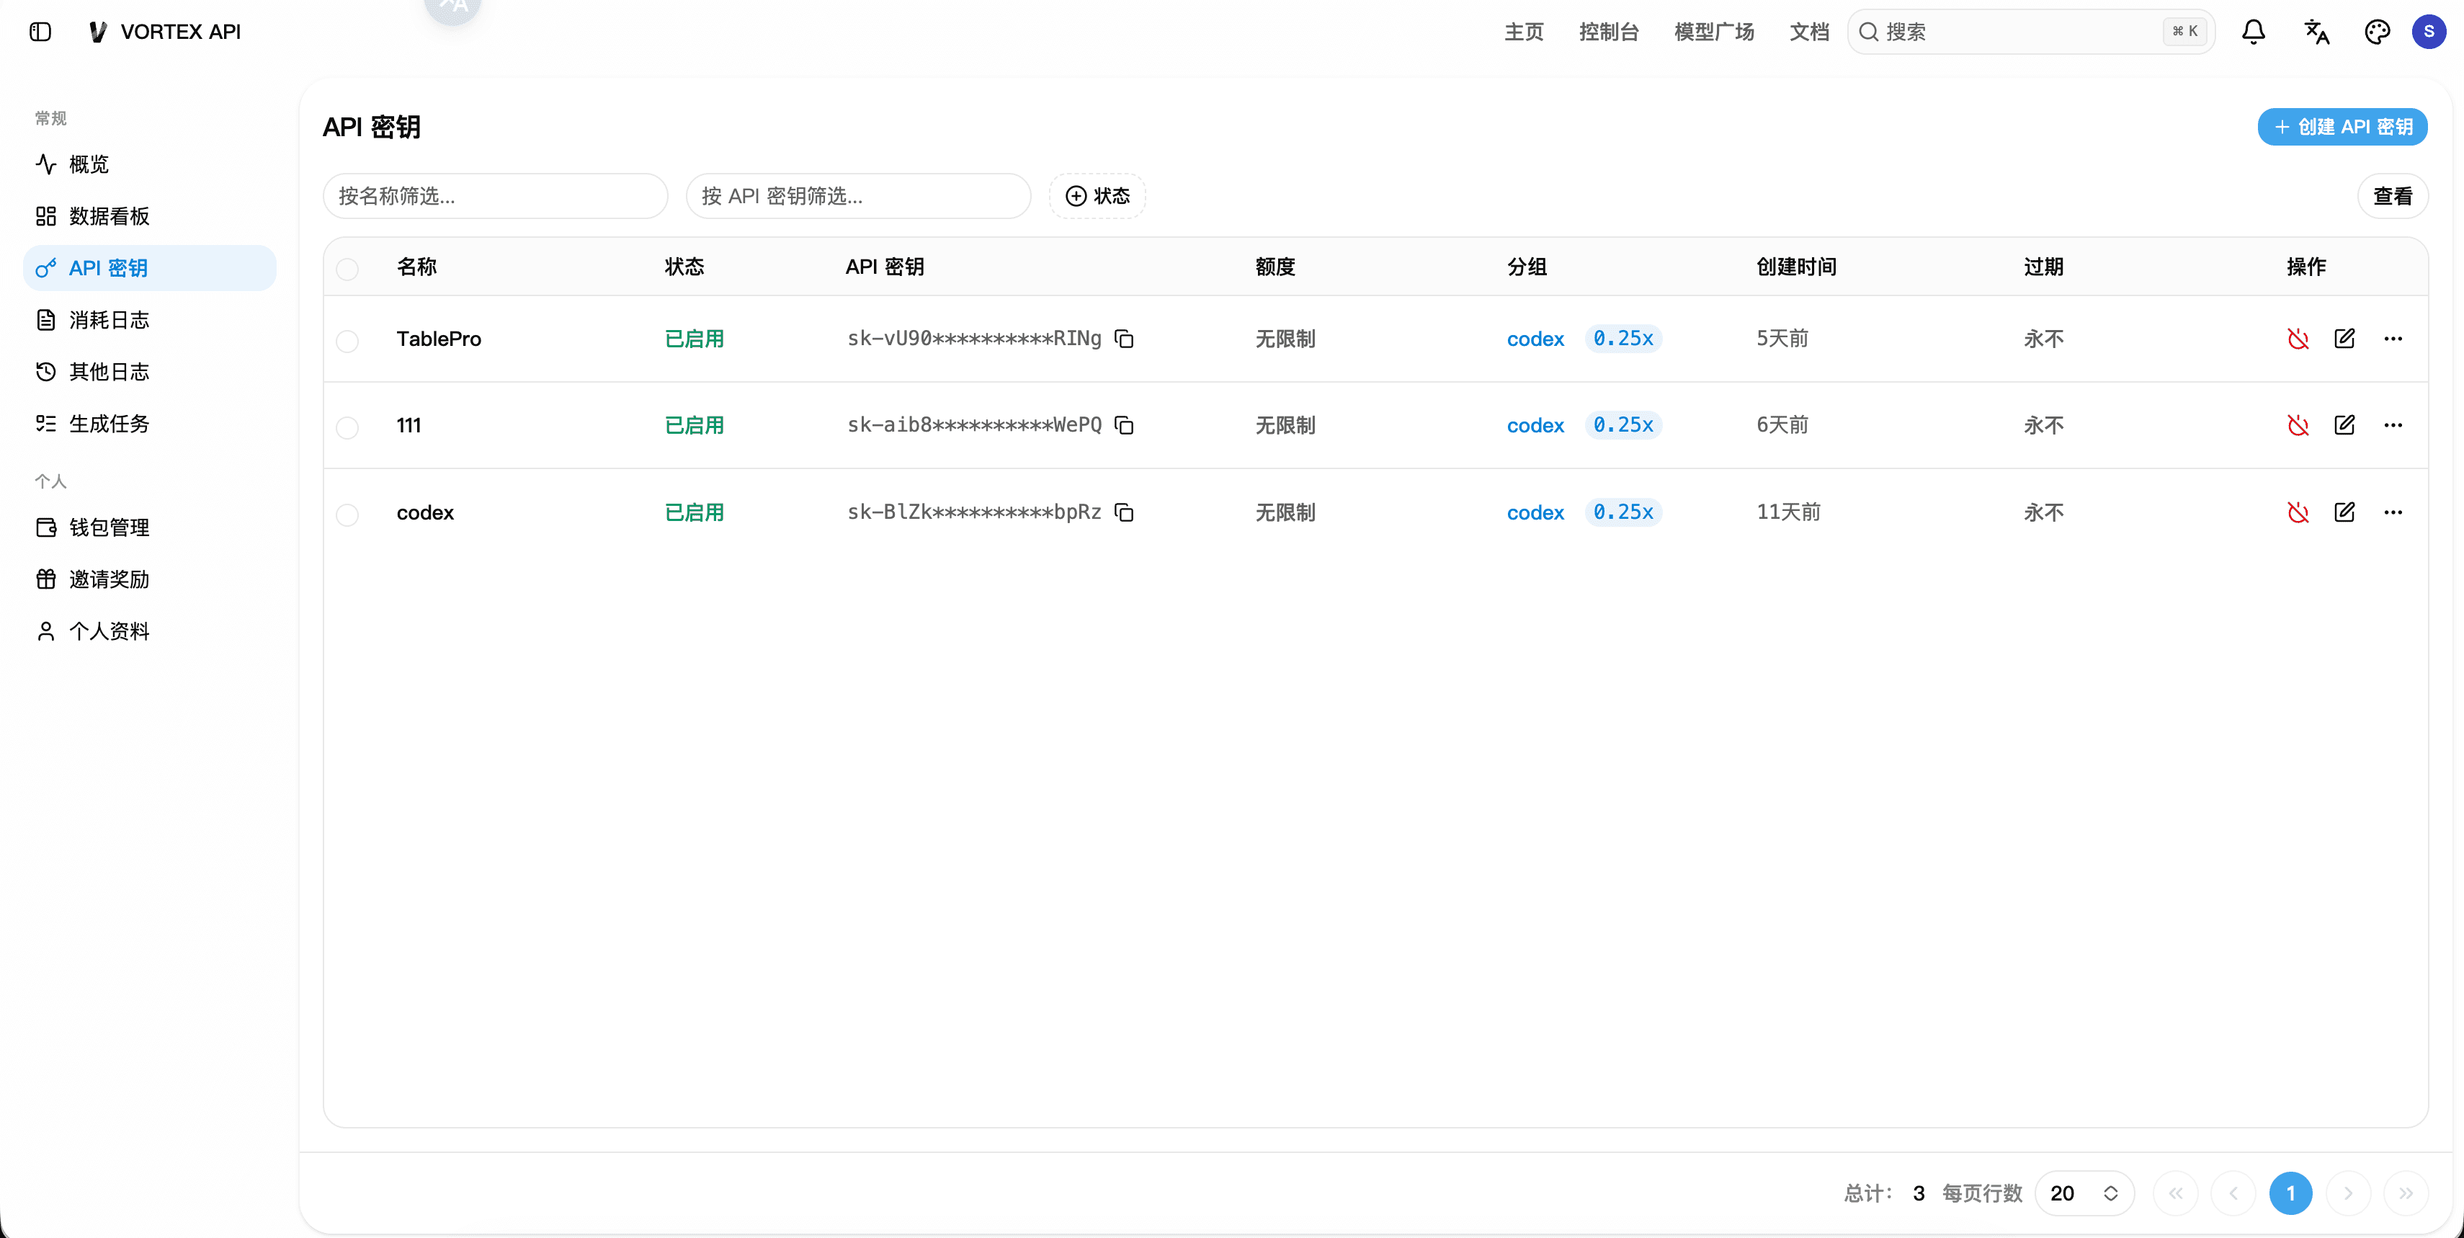Open the 查看 column view menu
The height and width of the screenshot is (1238, 2464).
point(2392,196)
